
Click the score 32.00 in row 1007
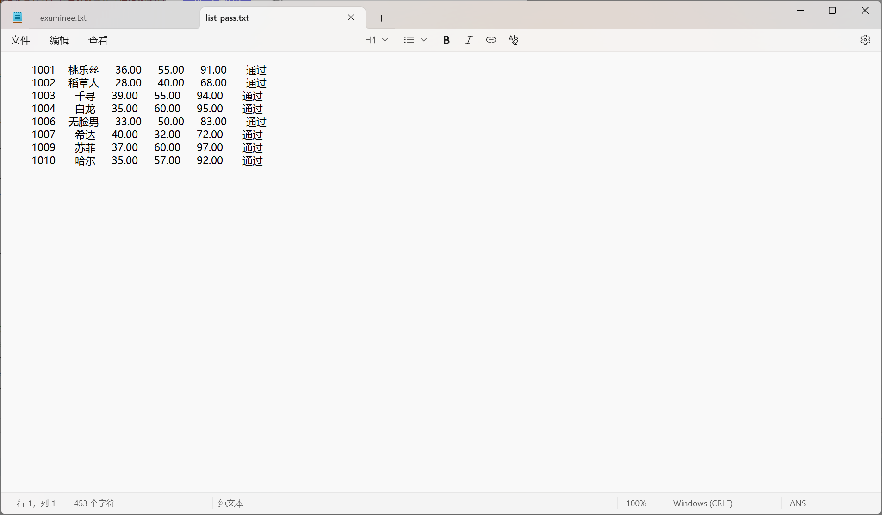click(167, 135)
